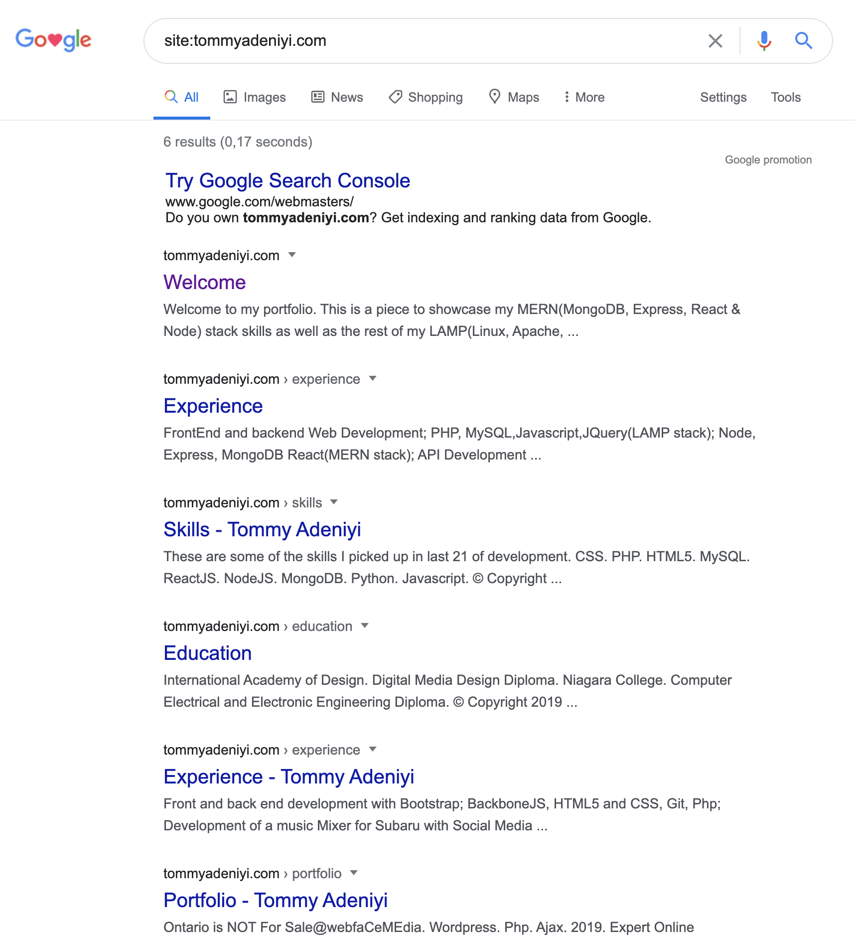Open the Tools menu
Viewport: 855px width, 935px height.
(785, 97)
